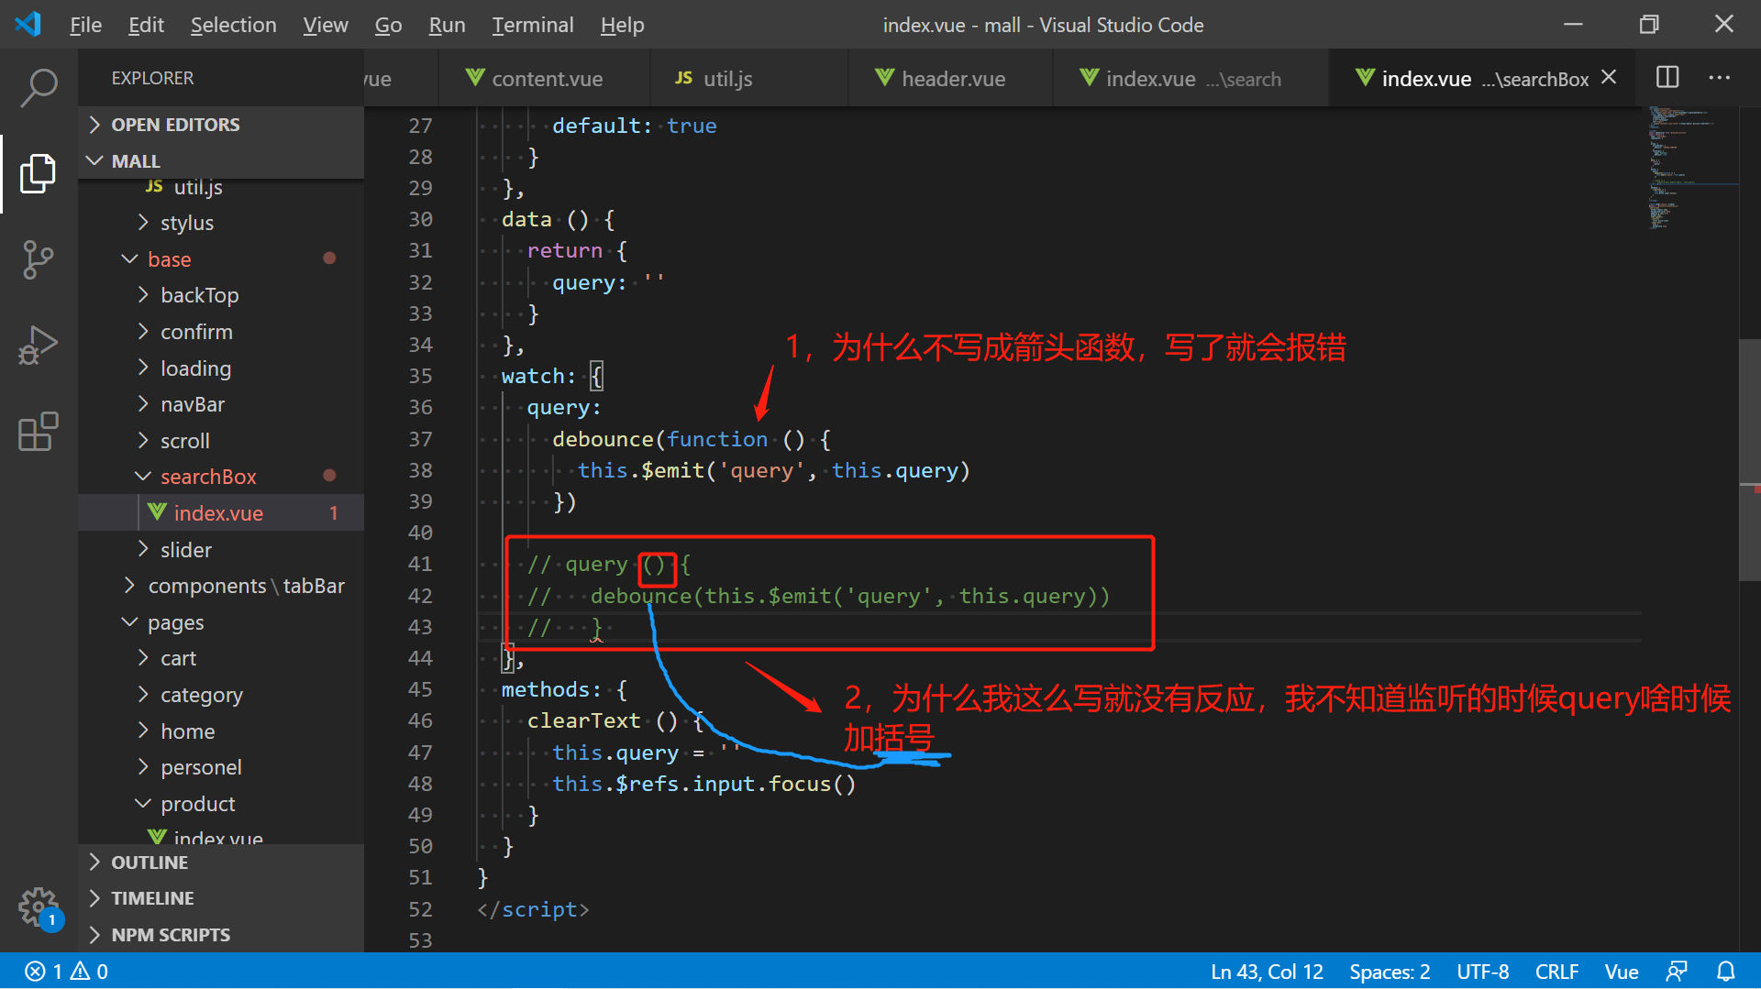Switch to the util.js tab
This screenshot has width=1761, height=989.
pos(749,79)
